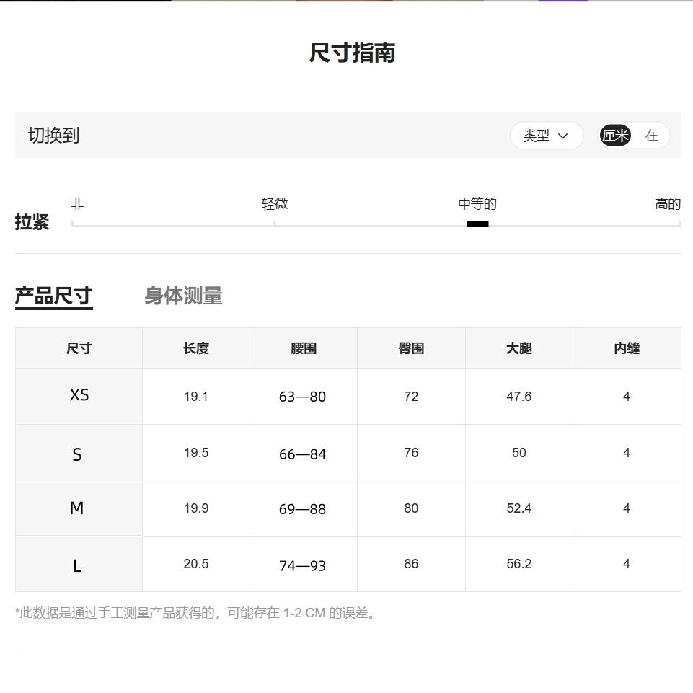Click the measurement error footnote
The height and width of the screenshot is (693, 693).
pyautogui.click(x=195, y=613)
